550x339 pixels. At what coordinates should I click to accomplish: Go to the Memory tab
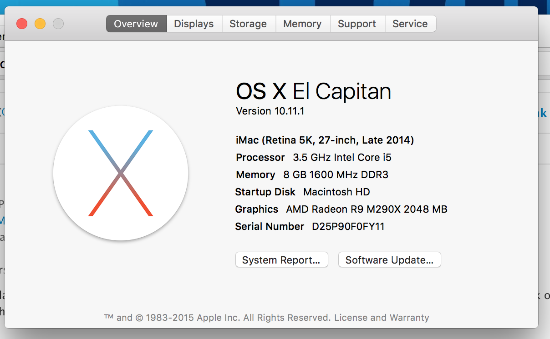(x=302, y=24)
